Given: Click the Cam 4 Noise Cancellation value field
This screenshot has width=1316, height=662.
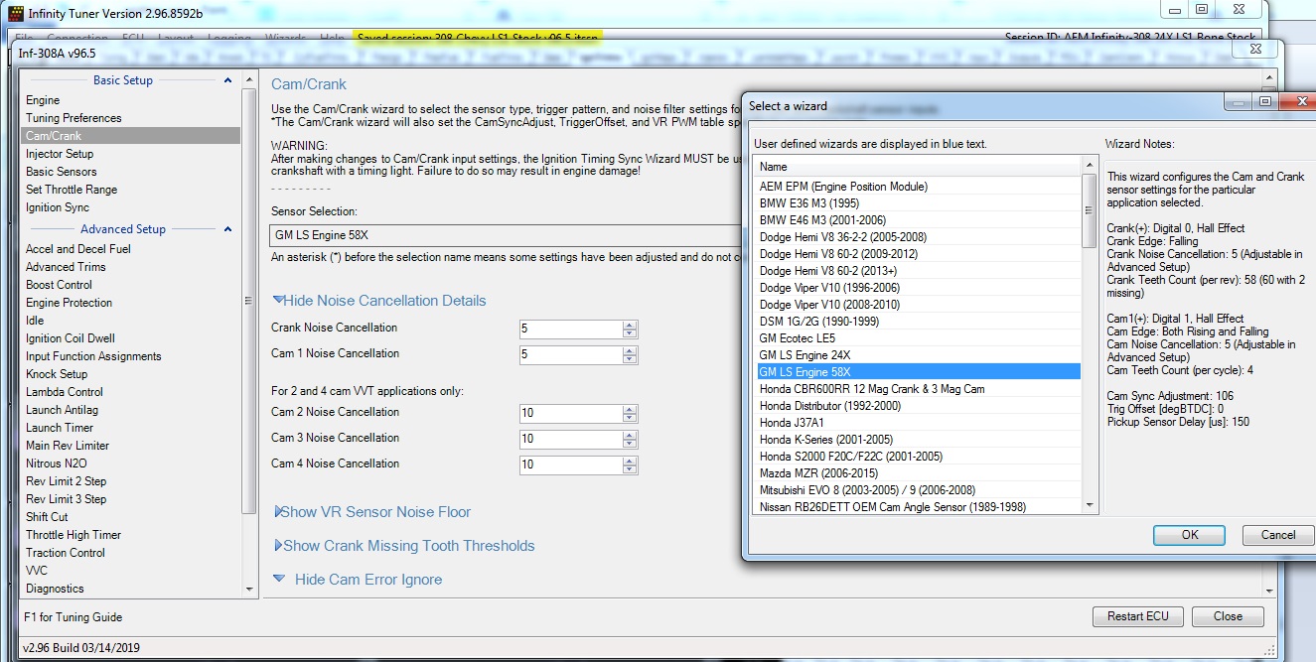Looking at the screenshot, I should click(x=571, y=464).
